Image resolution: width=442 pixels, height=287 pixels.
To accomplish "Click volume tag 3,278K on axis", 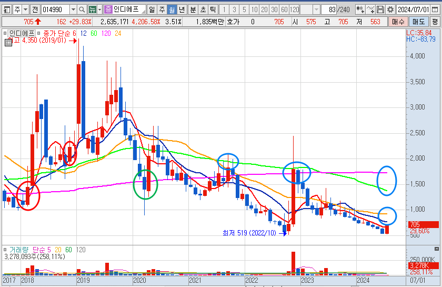I will tap(424, 265).
